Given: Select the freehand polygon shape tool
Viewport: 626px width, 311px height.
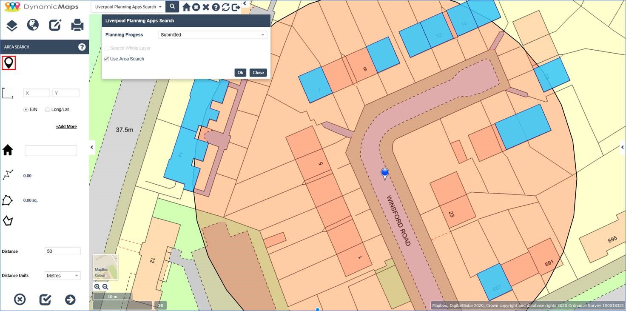Looking at the screenshot, I should (x=8, y=221).
